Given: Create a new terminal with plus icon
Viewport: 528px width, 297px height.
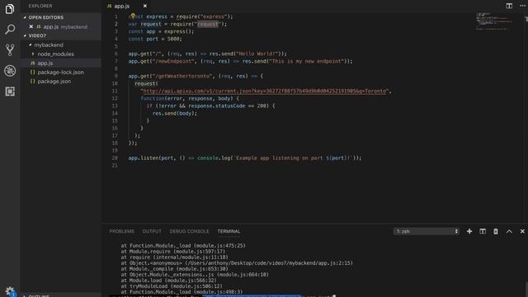Looking at the screenshot, I should pyautogui.click(x=469, y=231).
